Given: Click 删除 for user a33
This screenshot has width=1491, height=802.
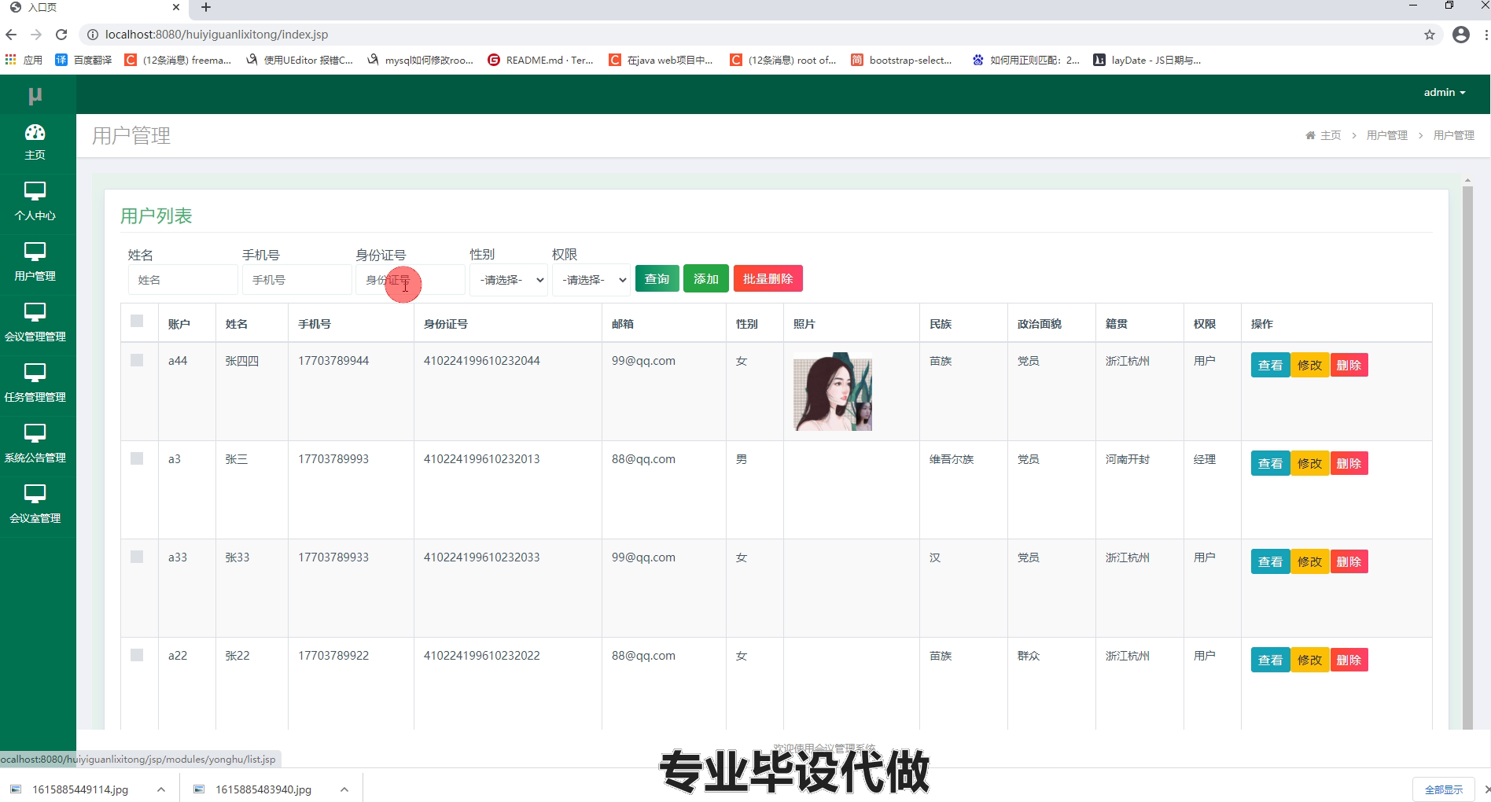Looking at the screenshot, I should [1349, 561].
